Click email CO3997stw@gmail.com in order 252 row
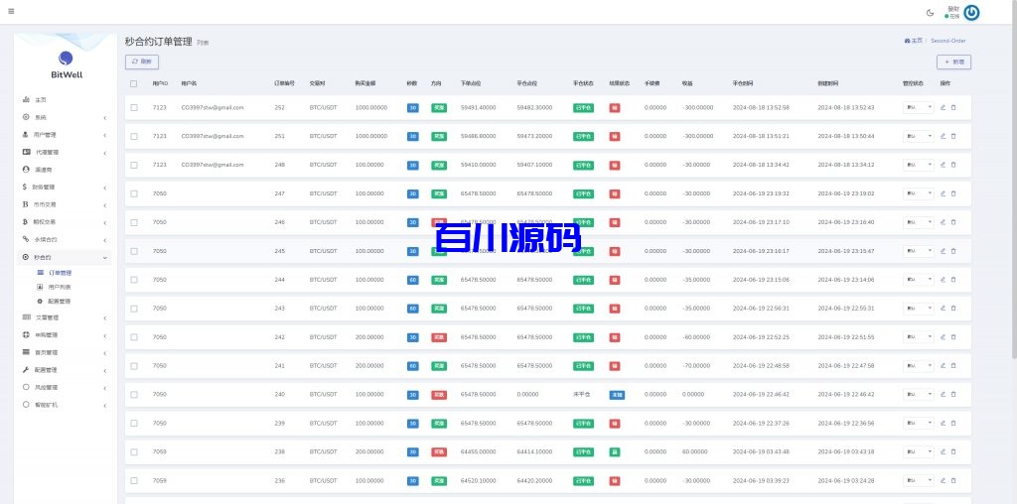This screenshot has width=1017, height=504. [213, 107]
